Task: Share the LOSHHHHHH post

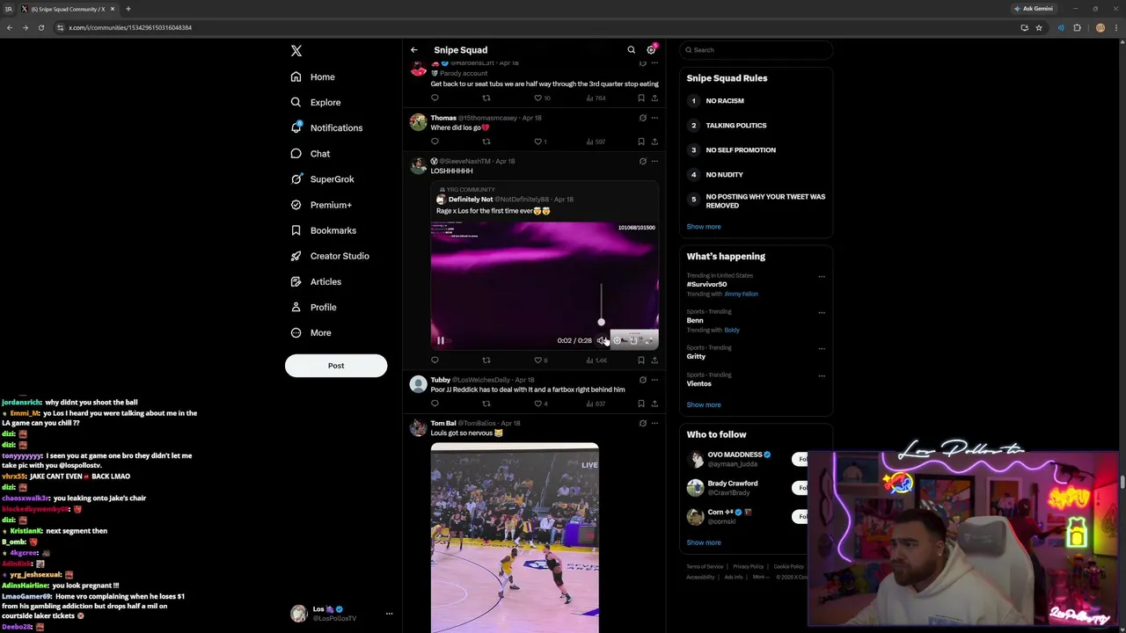Action: tap(654, 360)
